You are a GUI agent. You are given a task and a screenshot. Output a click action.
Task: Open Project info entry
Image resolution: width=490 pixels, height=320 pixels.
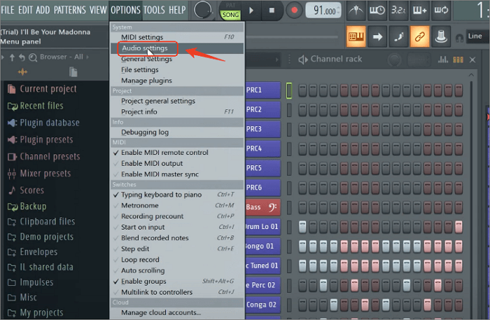(177, 112)
